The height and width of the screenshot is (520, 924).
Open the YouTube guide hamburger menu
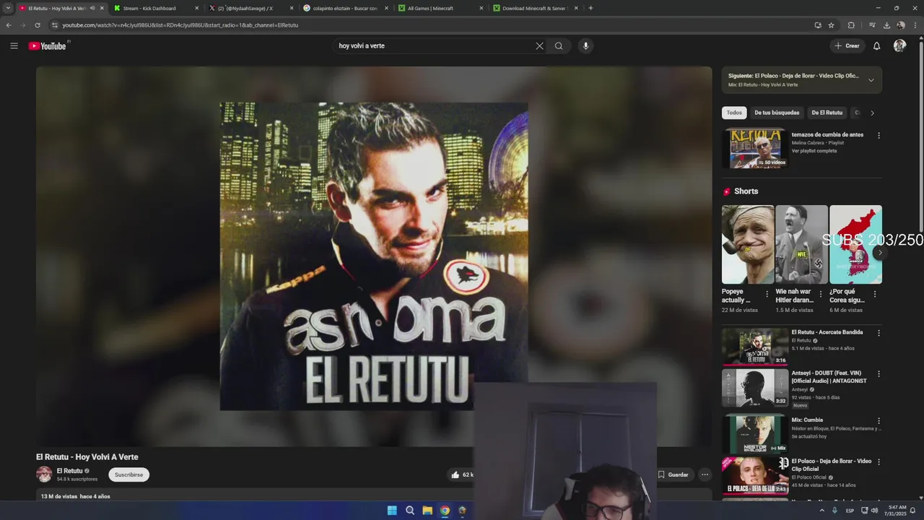coord(14,45)
